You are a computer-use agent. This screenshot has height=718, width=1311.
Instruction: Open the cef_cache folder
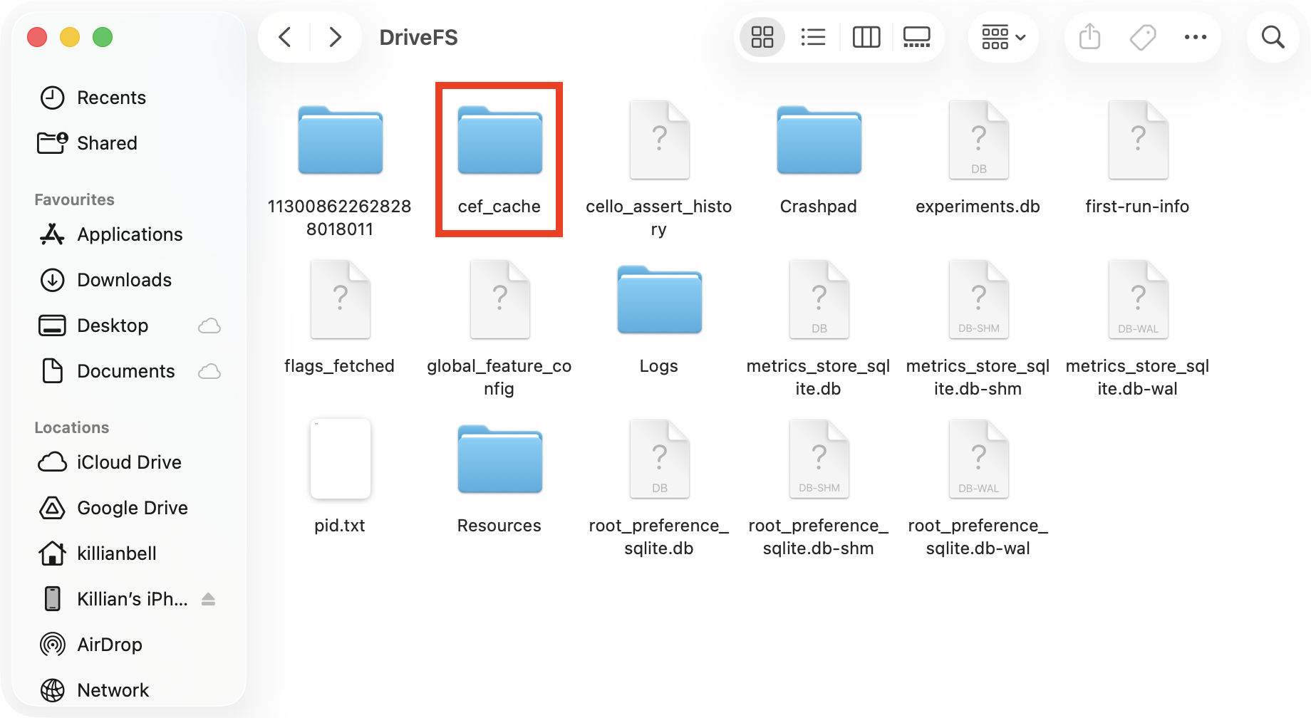(x=499, y=140)
